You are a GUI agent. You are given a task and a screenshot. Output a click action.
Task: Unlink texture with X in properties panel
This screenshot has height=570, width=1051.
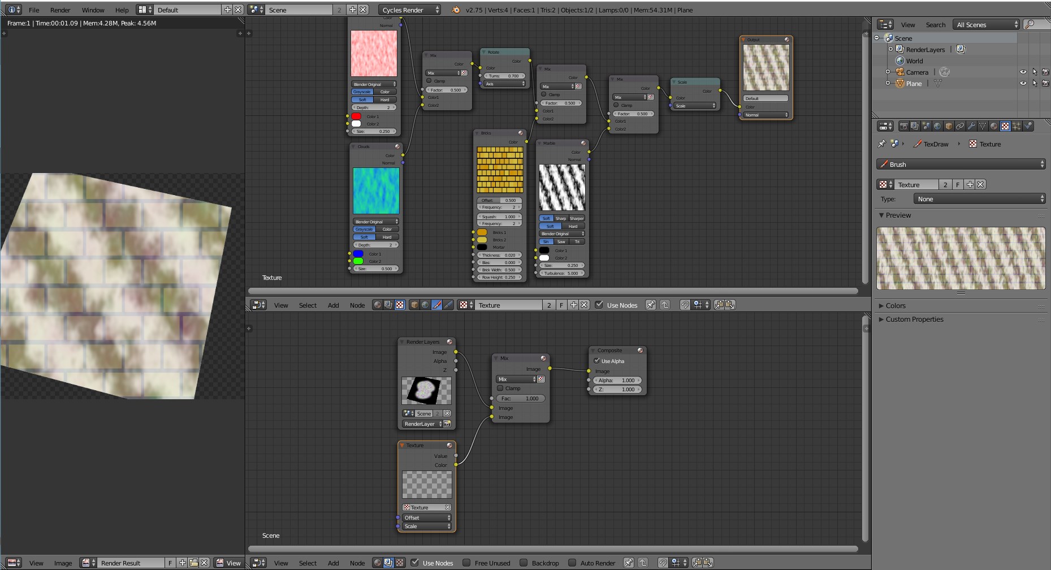(981, 184)
